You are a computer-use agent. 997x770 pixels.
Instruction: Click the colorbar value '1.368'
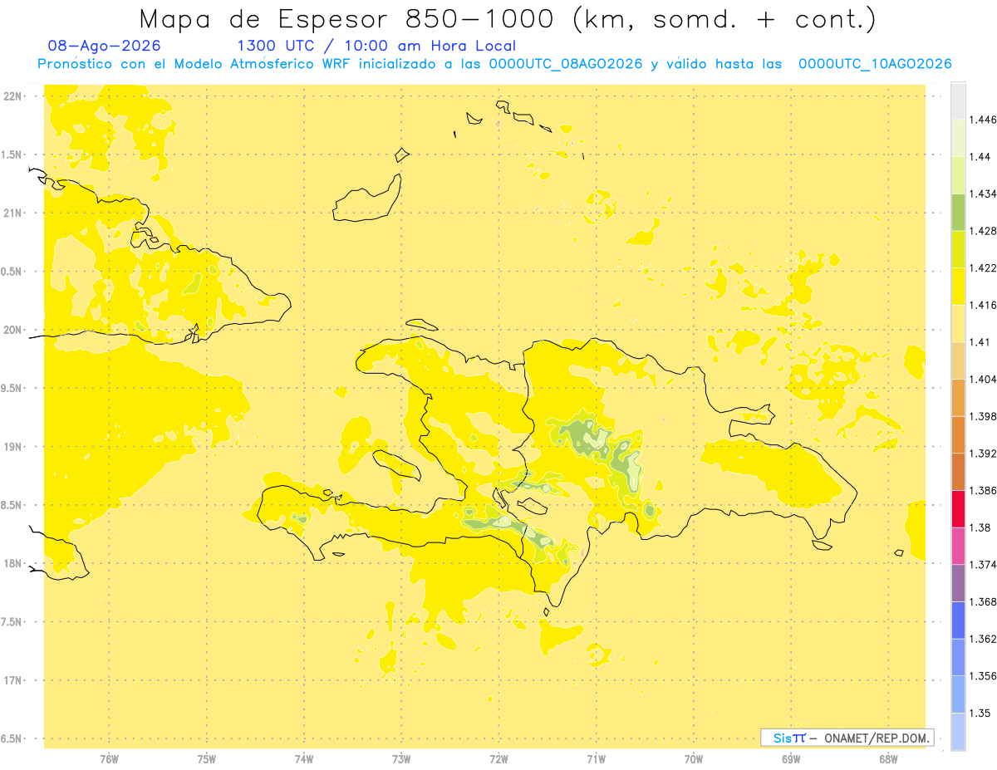(983, 601)
